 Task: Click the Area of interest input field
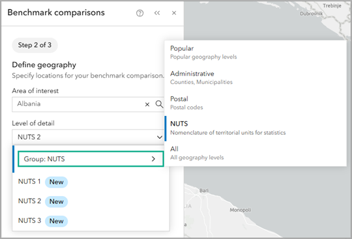pos(88,104)
